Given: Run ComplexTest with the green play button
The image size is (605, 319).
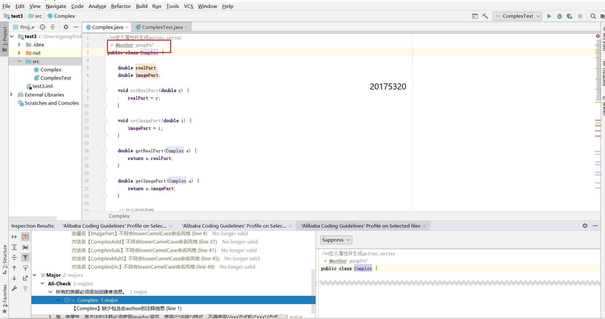Looking at the screenshot, I should coord(549,16).
